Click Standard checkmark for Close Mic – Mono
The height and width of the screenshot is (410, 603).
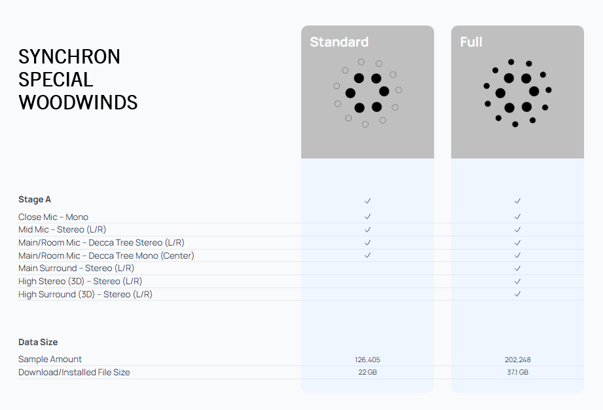pyautogui.click(x=367, y=216)
